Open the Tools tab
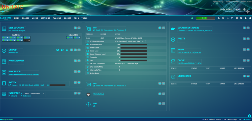The width and height of the screenshot is (252, 121). tap(84, 18)
